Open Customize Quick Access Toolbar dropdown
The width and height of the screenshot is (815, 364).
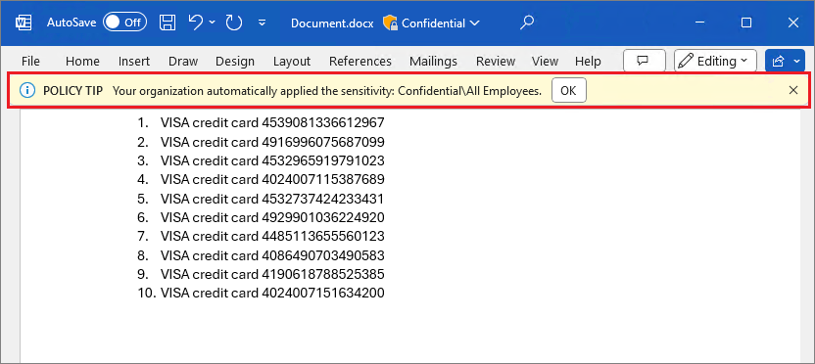[263, 23]
